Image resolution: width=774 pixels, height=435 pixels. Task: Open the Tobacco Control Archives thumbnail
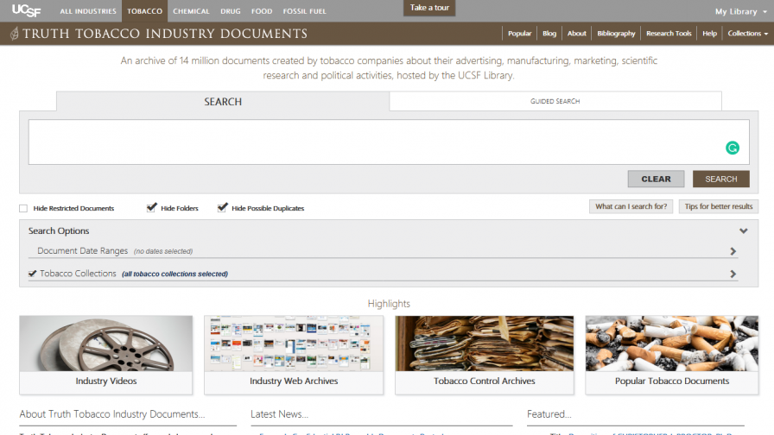(x=485, y=344)
